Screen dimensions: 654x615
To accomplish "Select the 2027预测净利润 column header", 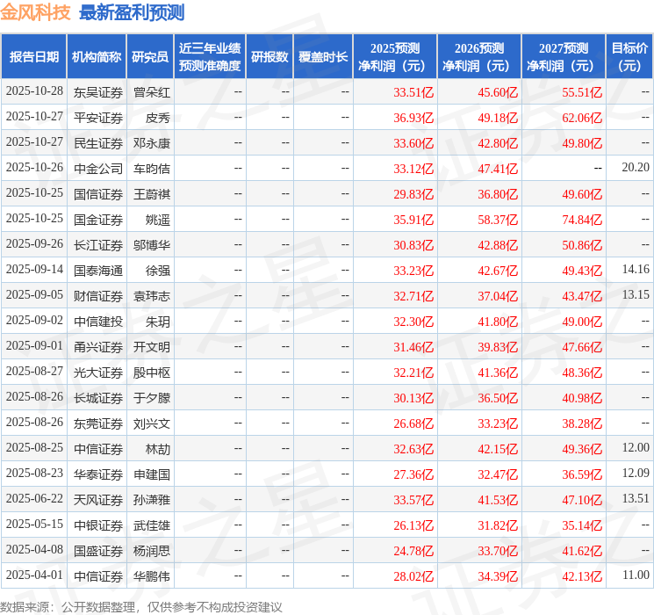I will (564, 57).
